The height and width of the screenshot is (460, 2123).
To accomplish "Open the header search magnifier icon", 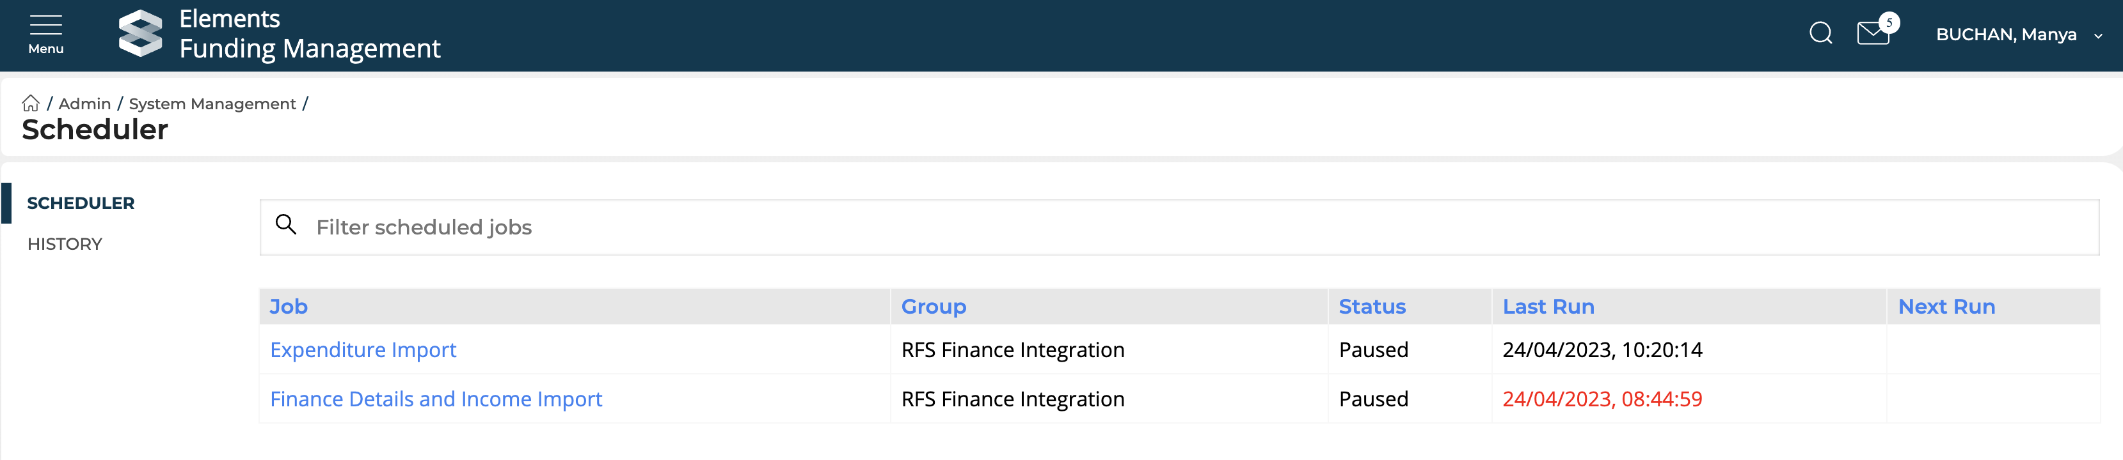I will (1820, 34).
